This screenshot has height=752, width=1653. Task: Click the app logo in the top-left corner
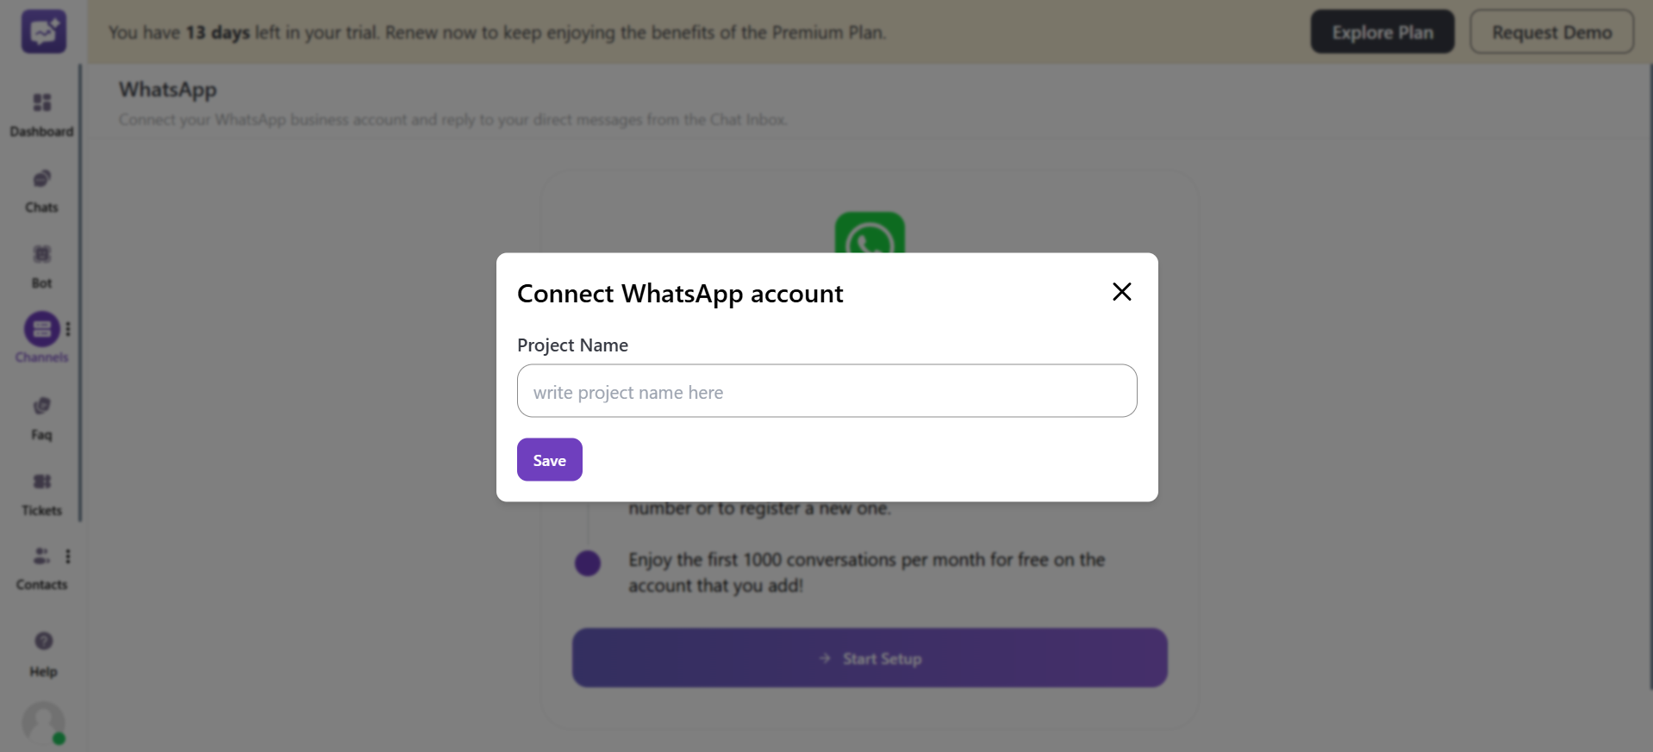(x=42, y=31)
